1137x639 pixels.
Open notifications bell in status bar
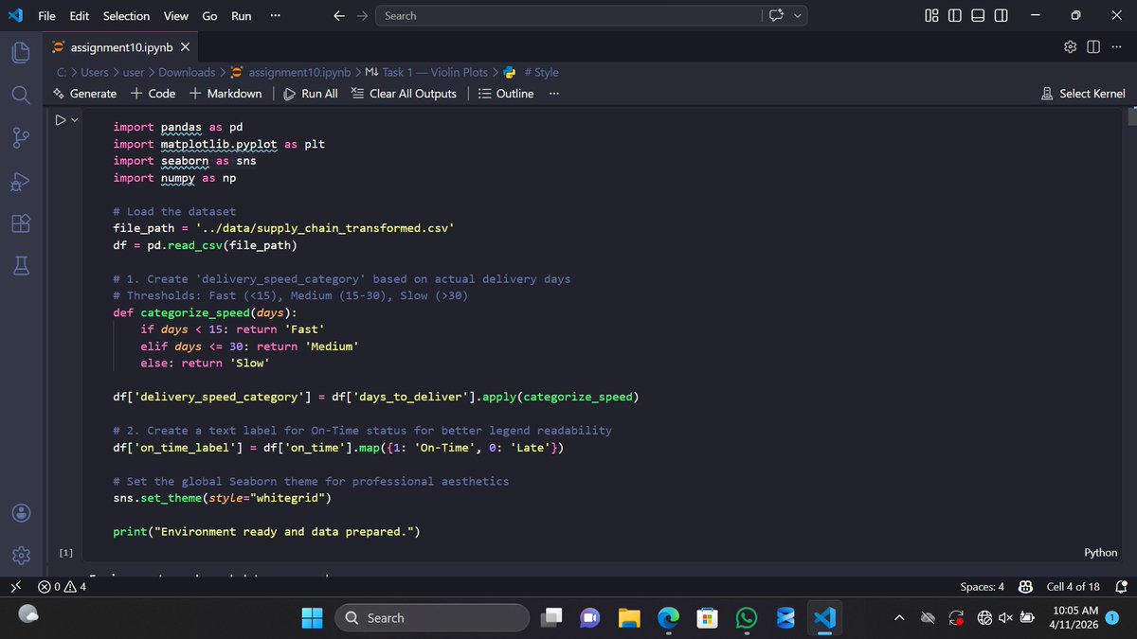(1121, 587)
